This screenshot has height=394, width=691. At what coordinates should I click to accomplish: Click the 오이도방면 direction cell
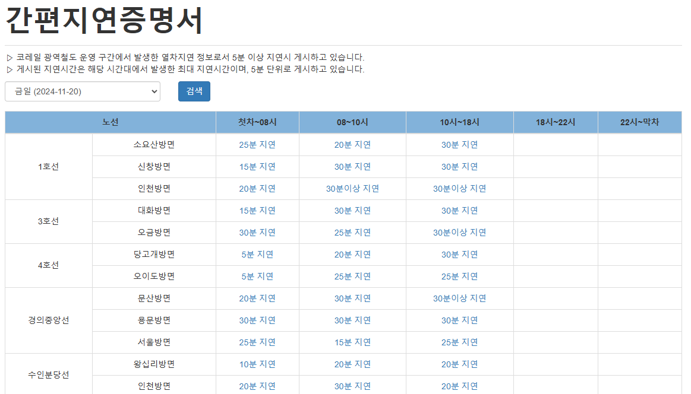point(154,277)
